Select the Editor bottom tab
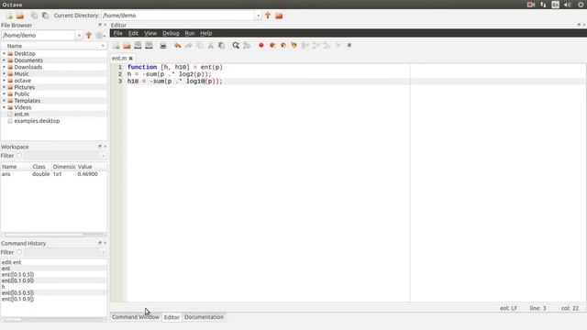587x330 pixels. 172,317
